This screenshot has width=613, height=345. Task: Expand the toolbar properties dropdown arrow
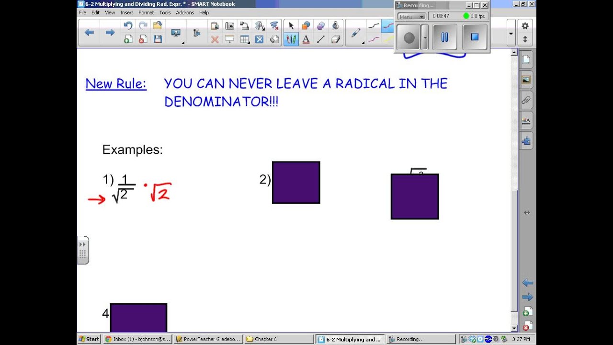511,33
